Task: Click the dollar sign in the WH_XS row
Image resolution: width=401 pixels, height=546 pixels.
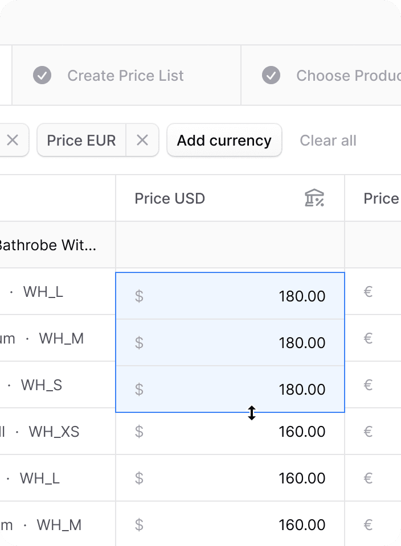Action: (139, 432)
